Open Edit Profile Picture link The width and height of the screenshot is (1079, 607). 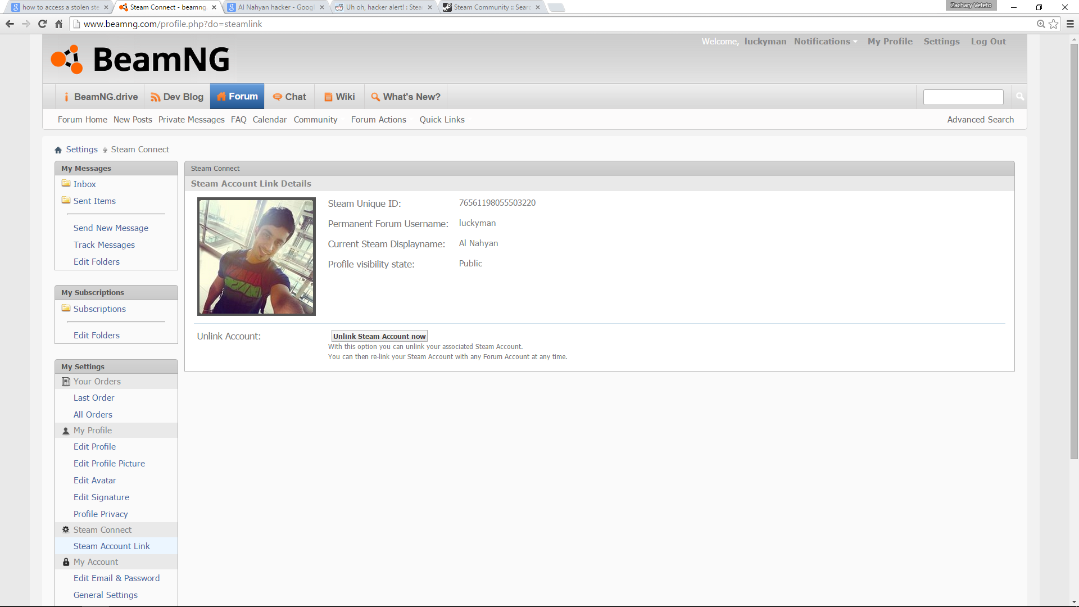109,463
